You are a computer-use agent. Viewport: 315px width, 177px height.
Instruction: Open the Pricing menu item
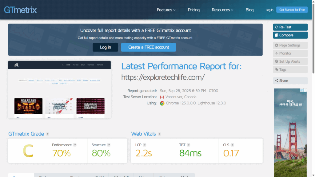click(194, 10)
